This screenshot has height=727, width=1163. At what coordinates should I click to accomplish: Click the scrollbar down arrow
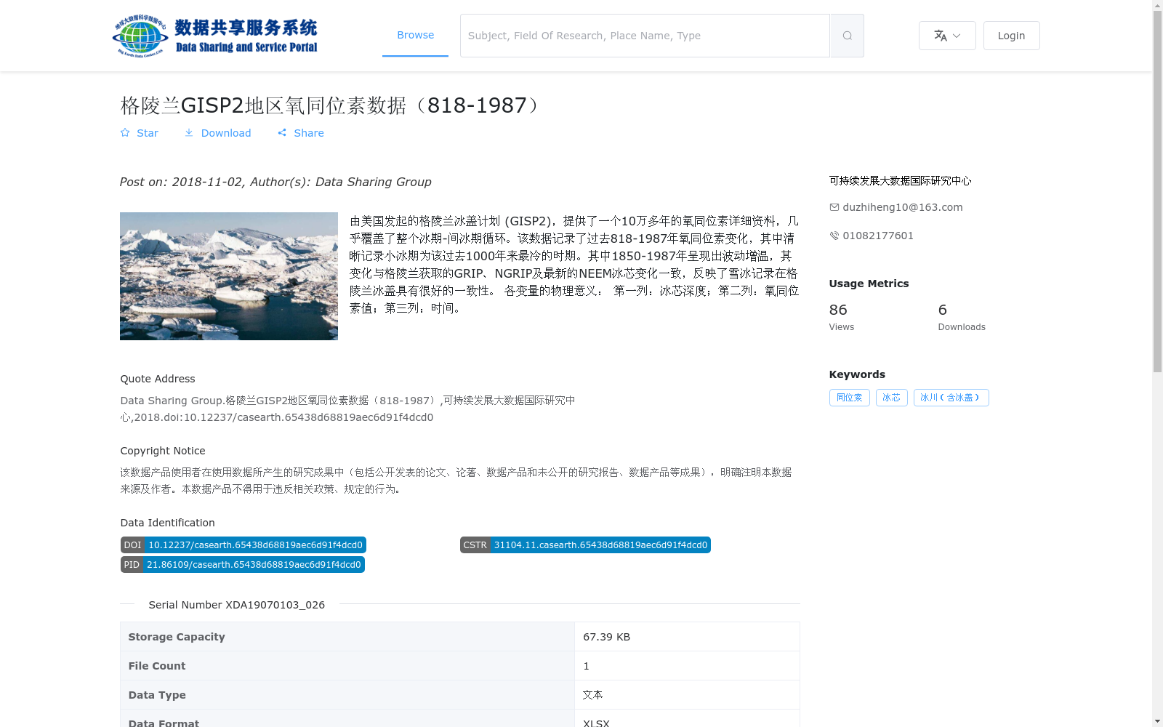[x=1157, y=721]
